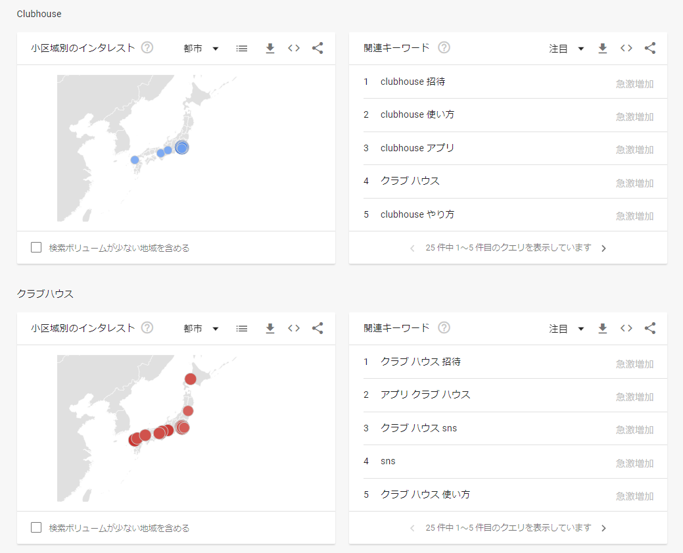683x553 pixels.
Task: Switch Clubhouse regional interest to list view
Action: tap(242, 49)
